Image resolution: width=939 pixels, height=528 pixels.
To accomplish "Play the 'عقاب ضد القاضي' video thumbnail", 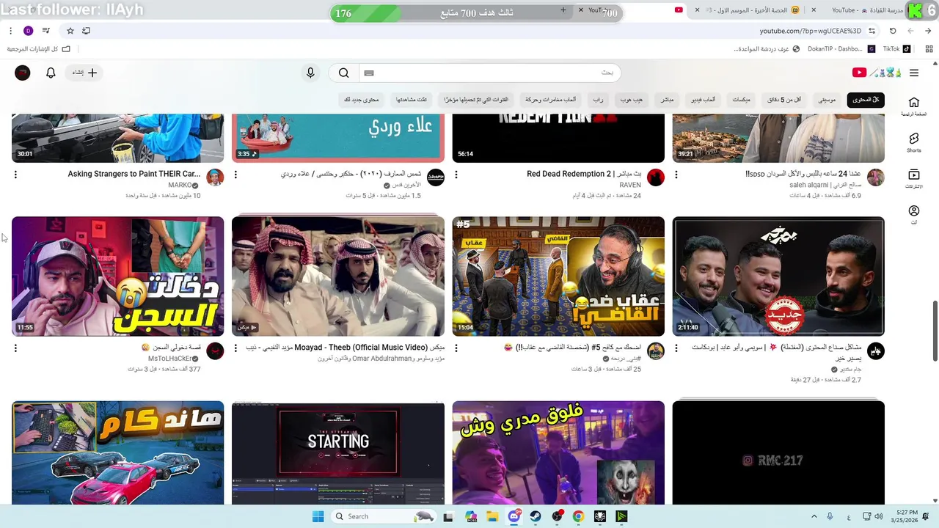I will [x=558, y=276].
